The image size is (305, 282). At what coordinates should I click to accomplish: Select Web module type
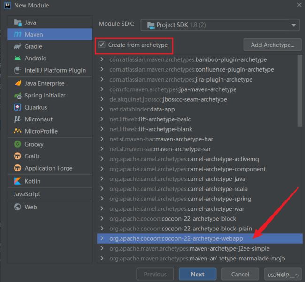pos(50,207)
